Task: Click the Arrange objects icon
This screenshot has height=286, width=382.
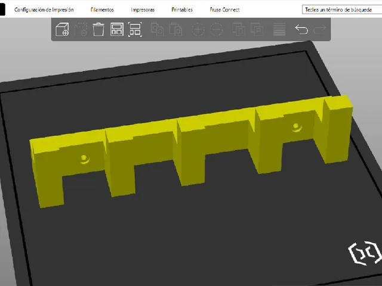Action: pos(117,29)
